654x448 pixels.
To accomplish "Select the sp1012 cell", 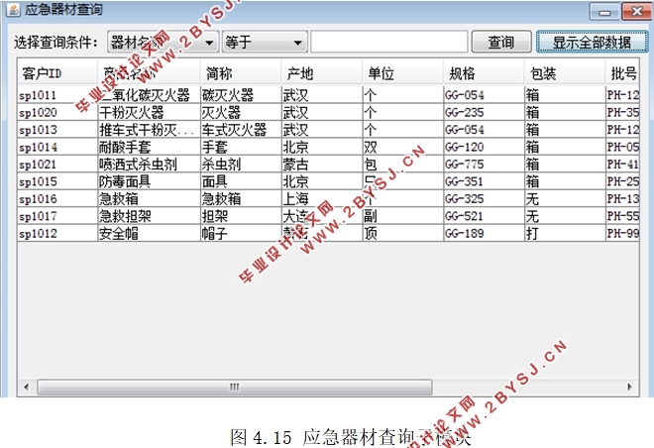I will coord(57,233).
